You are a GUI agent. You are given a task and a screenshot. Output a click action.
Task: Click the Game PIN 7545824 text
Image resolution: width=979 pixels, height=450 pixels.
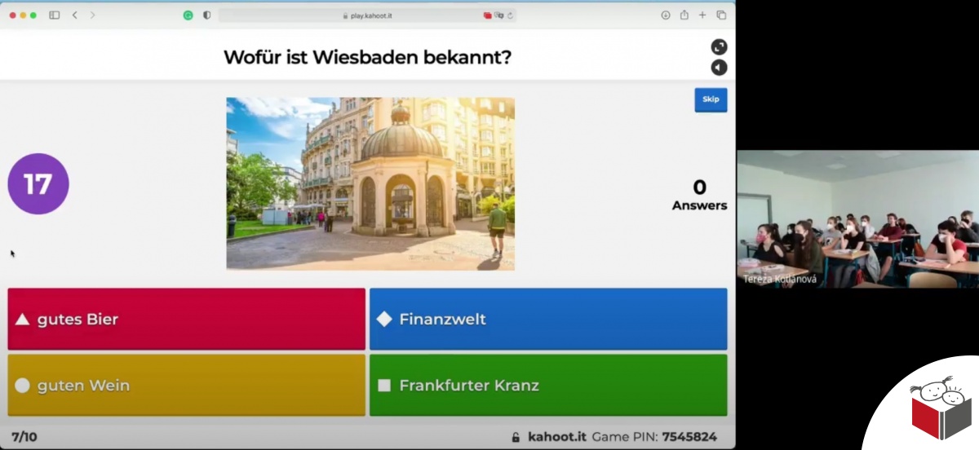click(654, 436)
